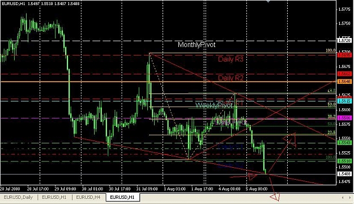Screen dimensions: 354x204
Task: Click the cyan 1.5615 price tag
Action: click(x=344, y=101)
